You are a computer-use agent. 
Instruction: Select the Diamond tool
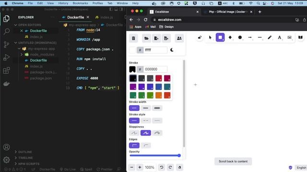[x=230, y=37]
